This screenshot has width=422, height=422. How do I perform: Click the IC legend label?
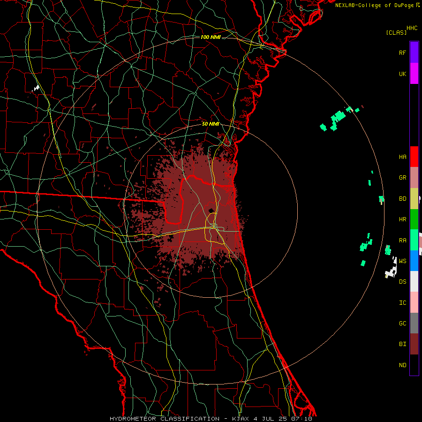pos(402,302)
